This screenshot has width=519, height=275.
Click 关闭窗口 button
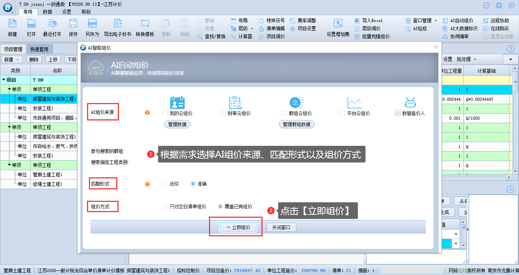tap(281, 227)
